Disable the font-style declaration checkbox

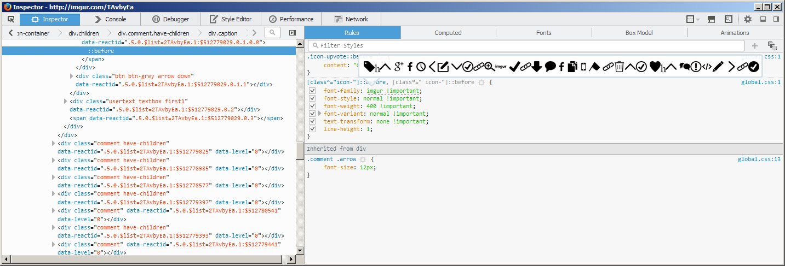312,98
